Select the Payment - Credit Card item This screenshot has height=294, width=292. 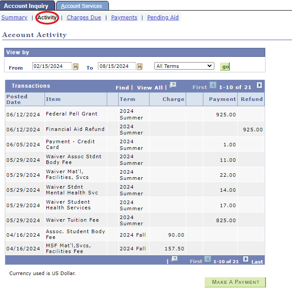point(70,144)
